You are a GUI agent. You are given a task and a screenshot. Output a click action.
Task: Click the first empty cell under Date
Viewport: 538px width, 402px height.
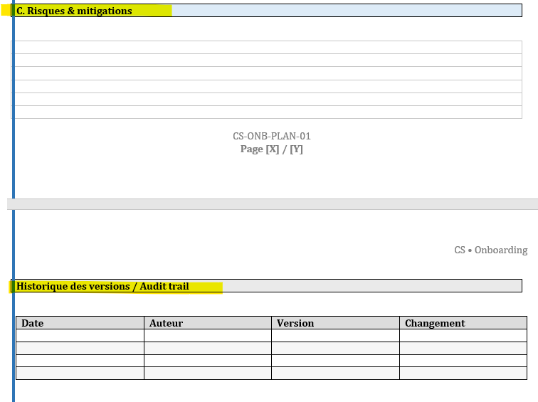(x=80, y=336)
